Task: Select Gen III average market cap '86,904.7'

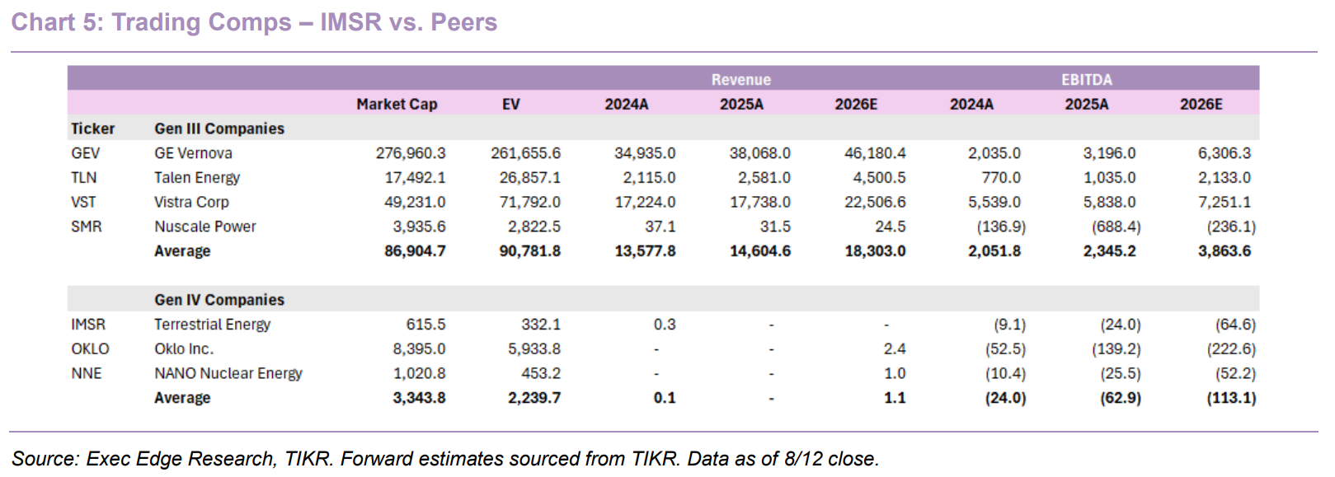Action: 415,251
